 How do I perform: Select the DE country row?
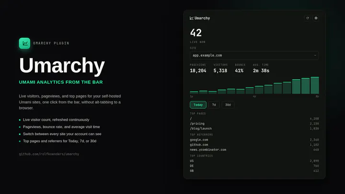click(x=254, y=166)
